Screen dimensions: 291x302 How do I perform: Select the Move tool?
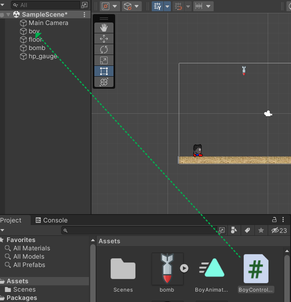(x=104, y=39)
